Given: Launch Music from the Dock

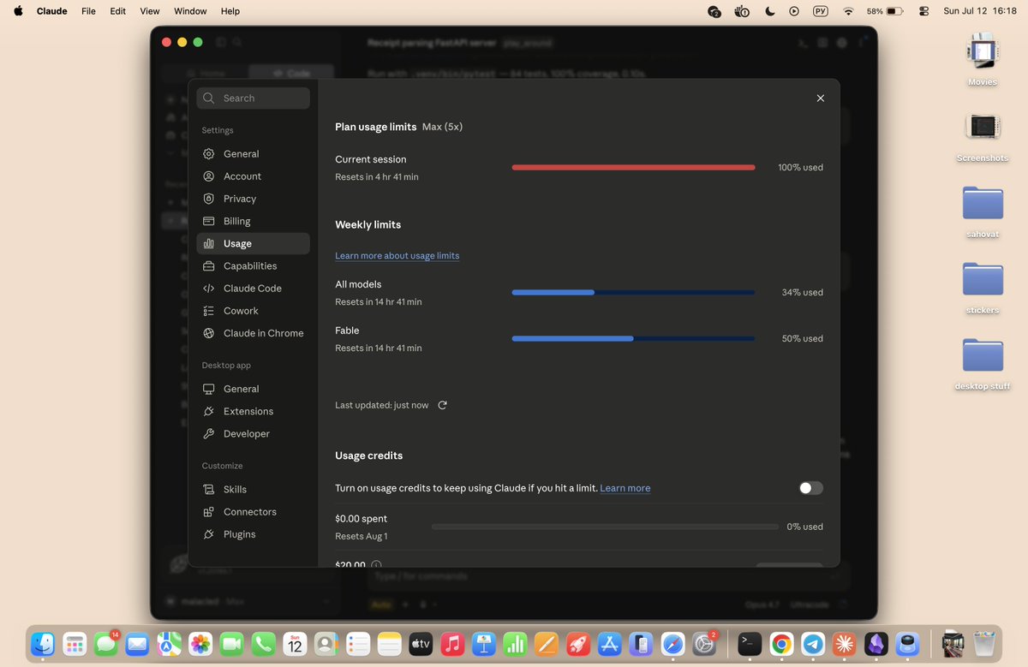Looking at the screenshot, I should 452,644.
